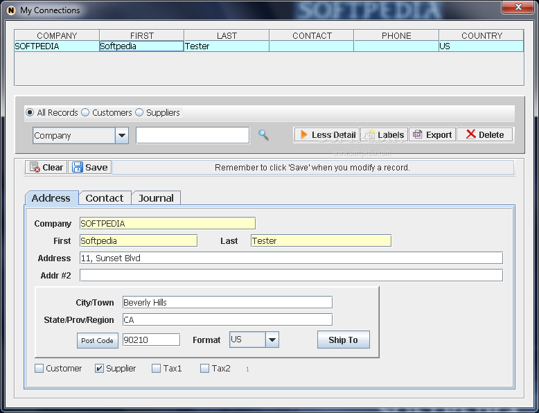Switch to the Contact tab
Screen dimensions: 539x413
point(105,198)
